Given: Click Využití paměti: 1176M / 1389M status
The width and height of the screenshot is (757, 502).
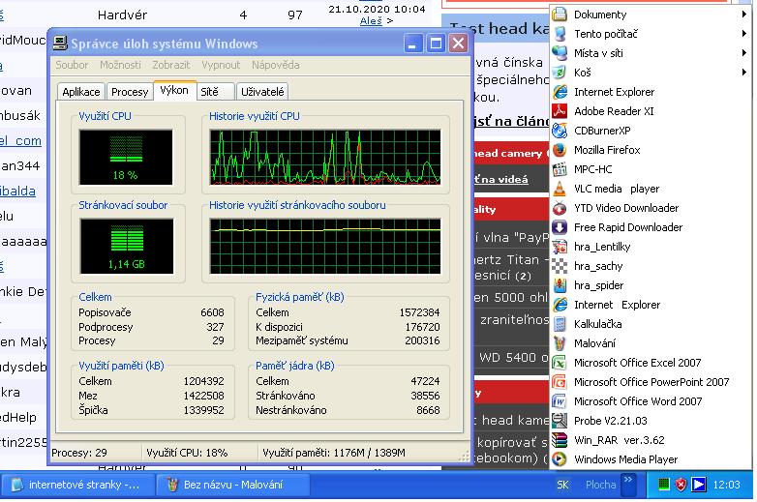Looking at the screenshot, I should 334,453.
